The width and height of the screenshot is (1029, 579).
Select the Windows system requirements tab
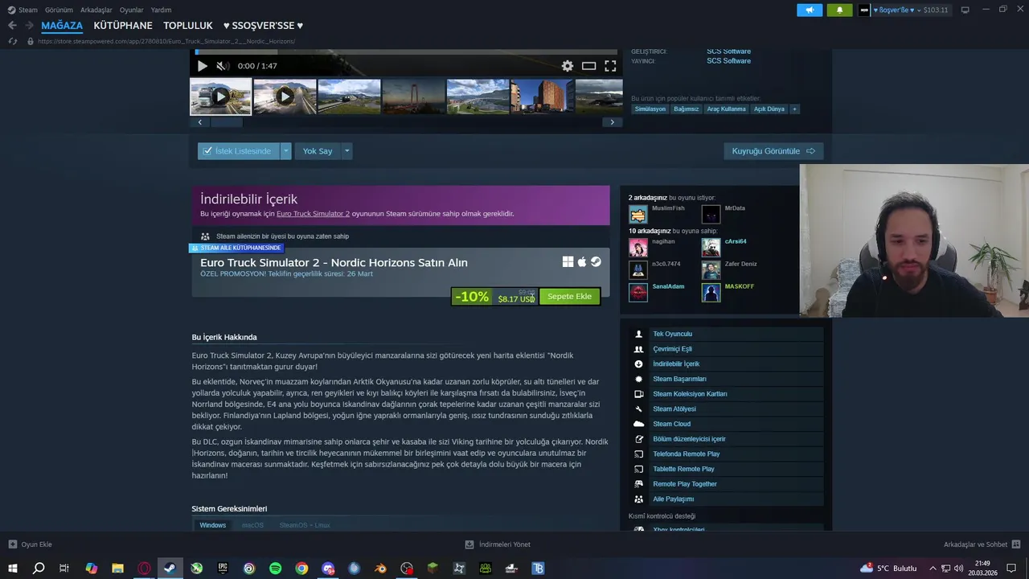coord(212,525)
